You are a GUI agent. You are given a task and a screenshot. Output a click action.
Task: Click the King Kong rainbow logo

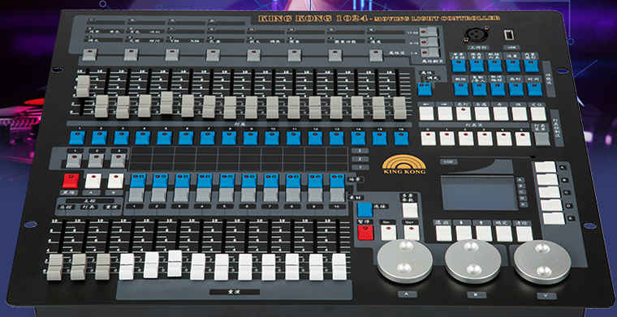click(403, 165)
